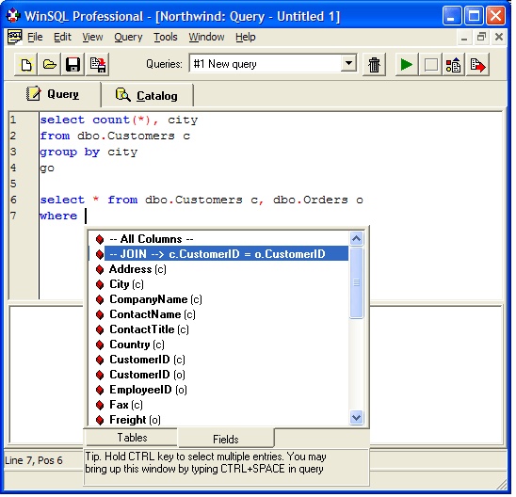The width and height of the screenshot is (516, 497).
Task: Click the diamond icon beside Country (c)
Action: 100,345
